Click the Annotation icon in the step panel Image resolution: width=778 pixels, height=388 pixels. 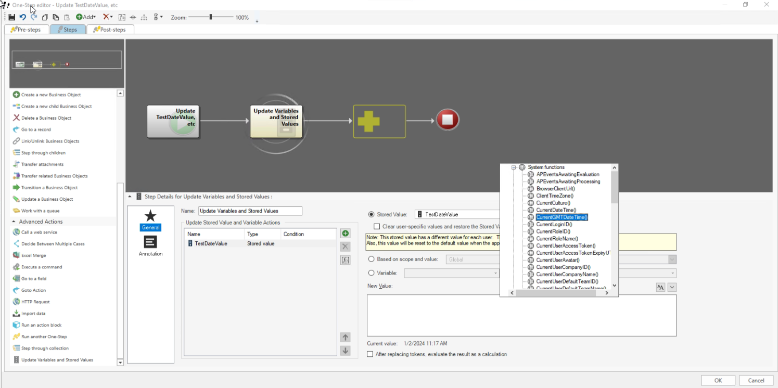pos(150,242)
